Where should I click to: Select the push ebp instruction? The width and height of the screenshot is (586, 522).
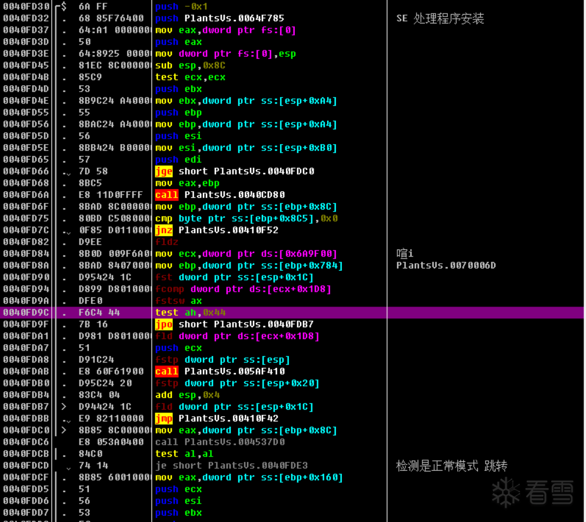click(x=179, y=112)
